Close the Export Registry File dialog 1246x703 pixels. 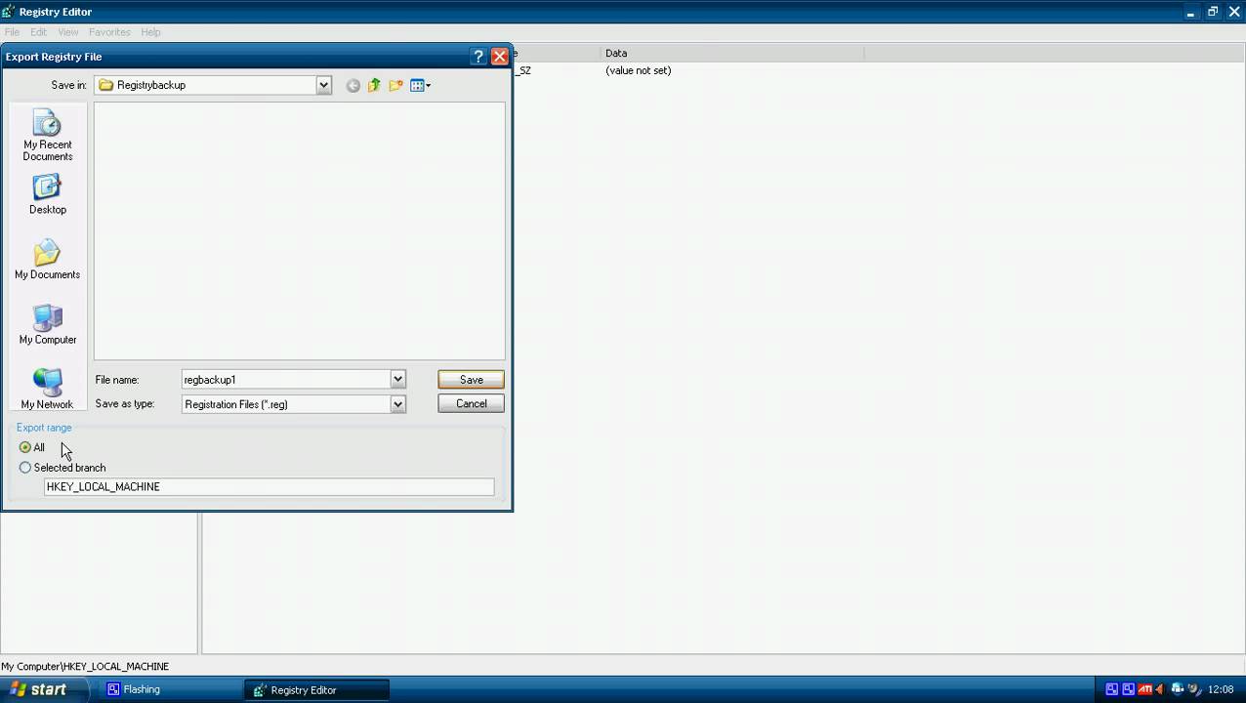[499, 57]
